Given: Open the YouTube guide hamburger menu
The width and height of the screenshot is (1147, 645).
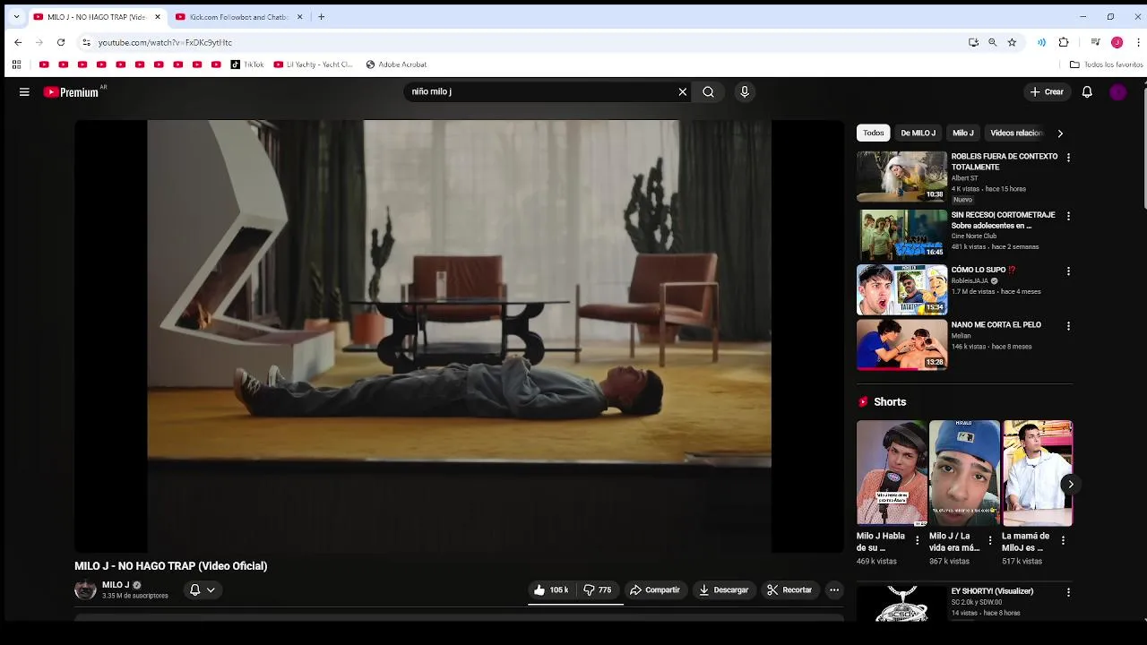Looking at the screenshot, I should click(24, 91).
